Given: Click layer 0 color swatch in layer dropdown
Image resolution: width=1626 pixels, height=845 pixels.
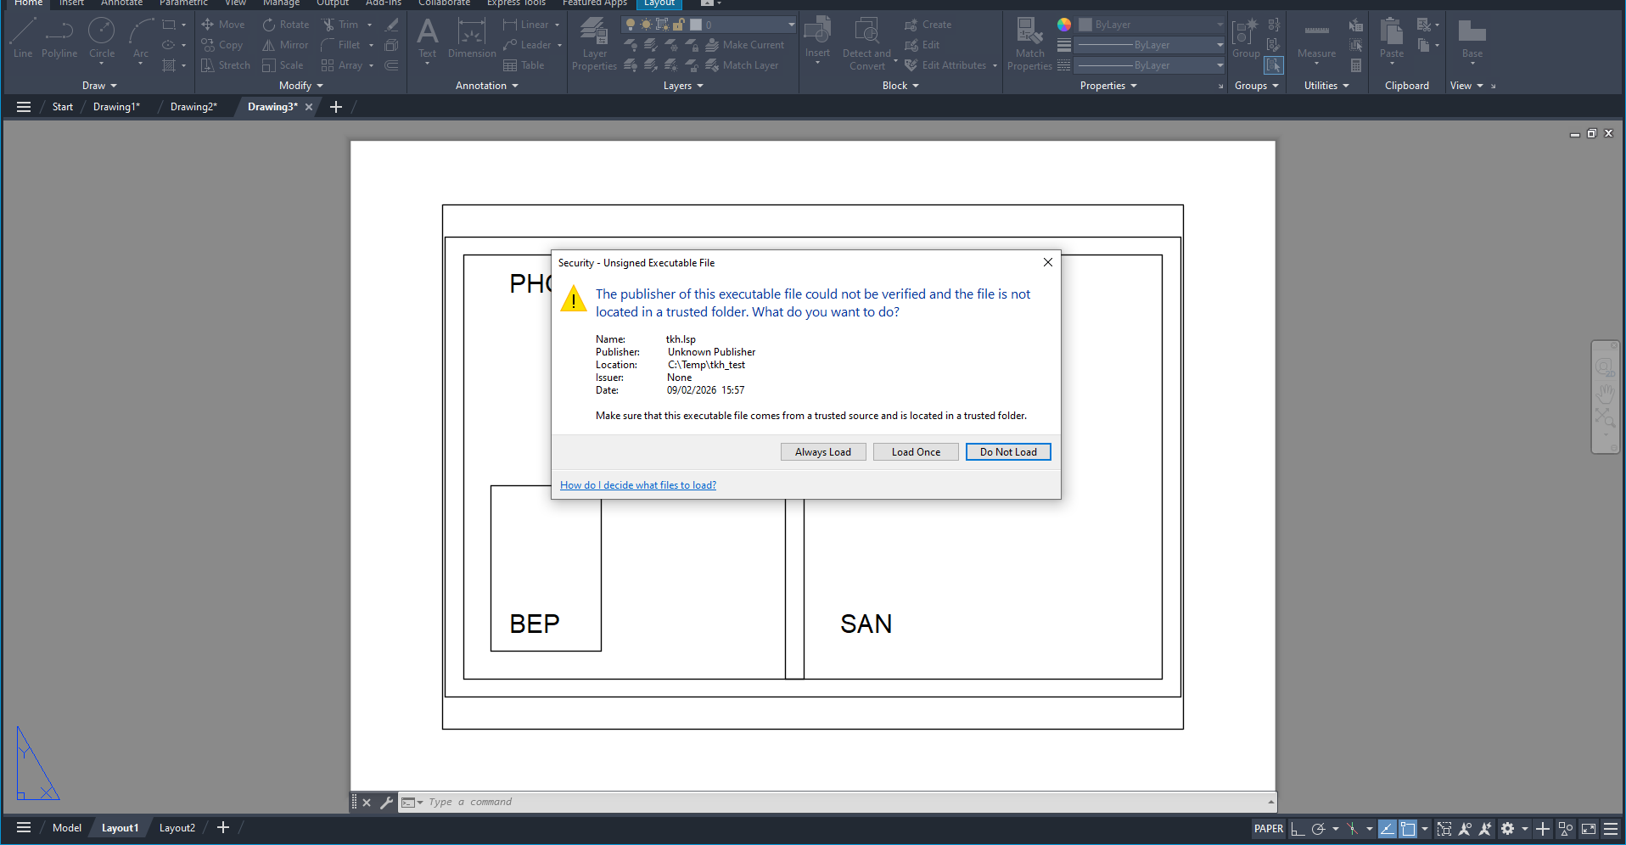Looking at the screenshot, I should tap(696, 25).
